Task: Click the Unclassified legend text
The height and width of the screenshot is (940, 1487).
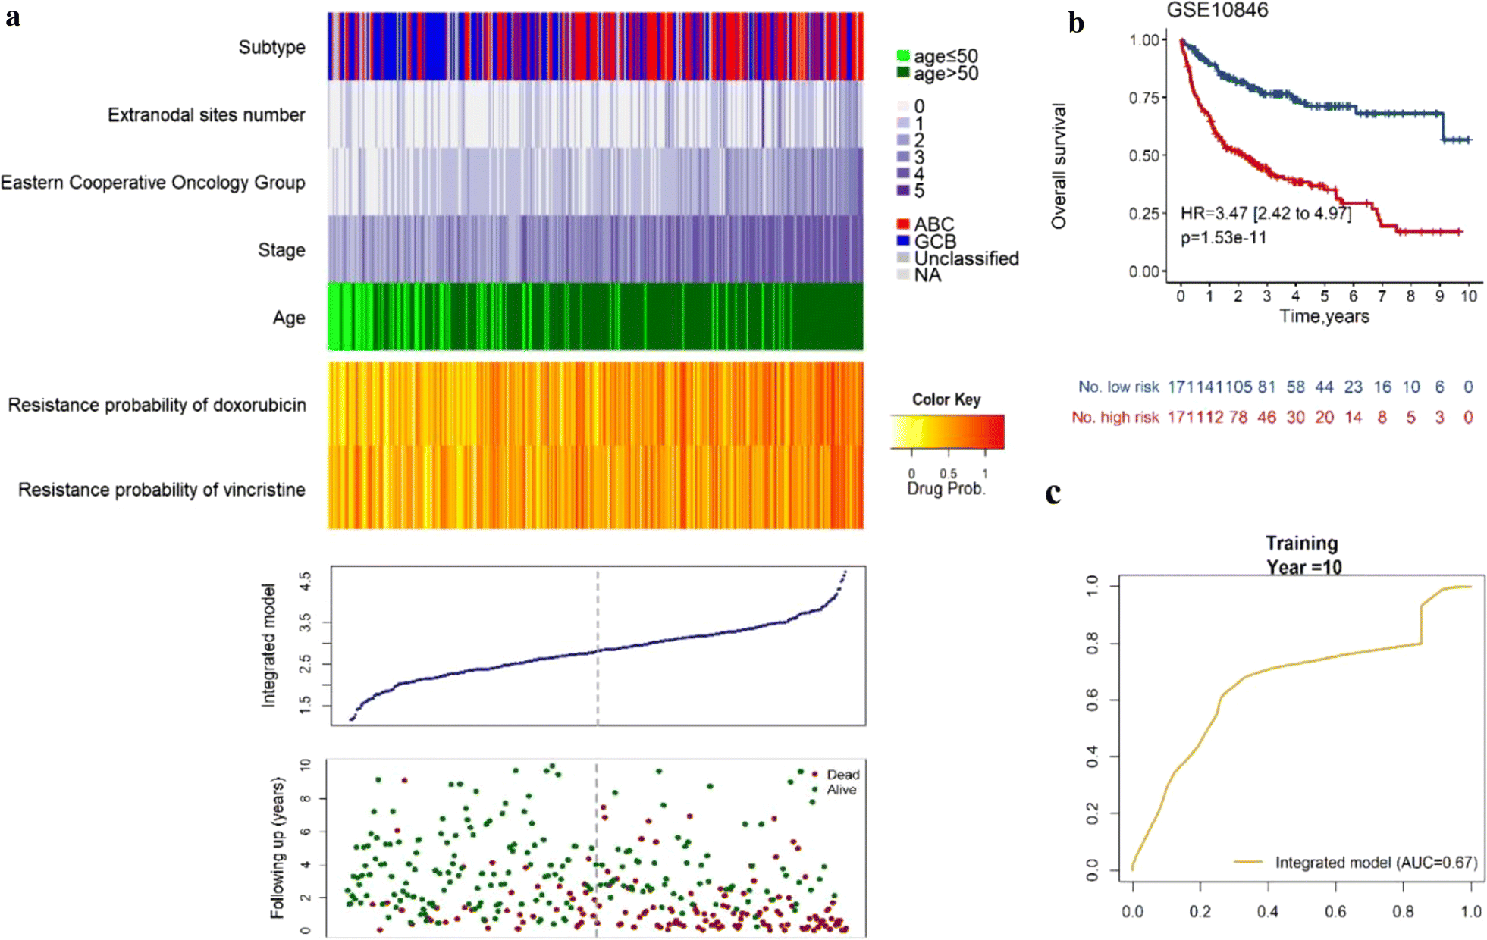Action: (x=966, y=258)
